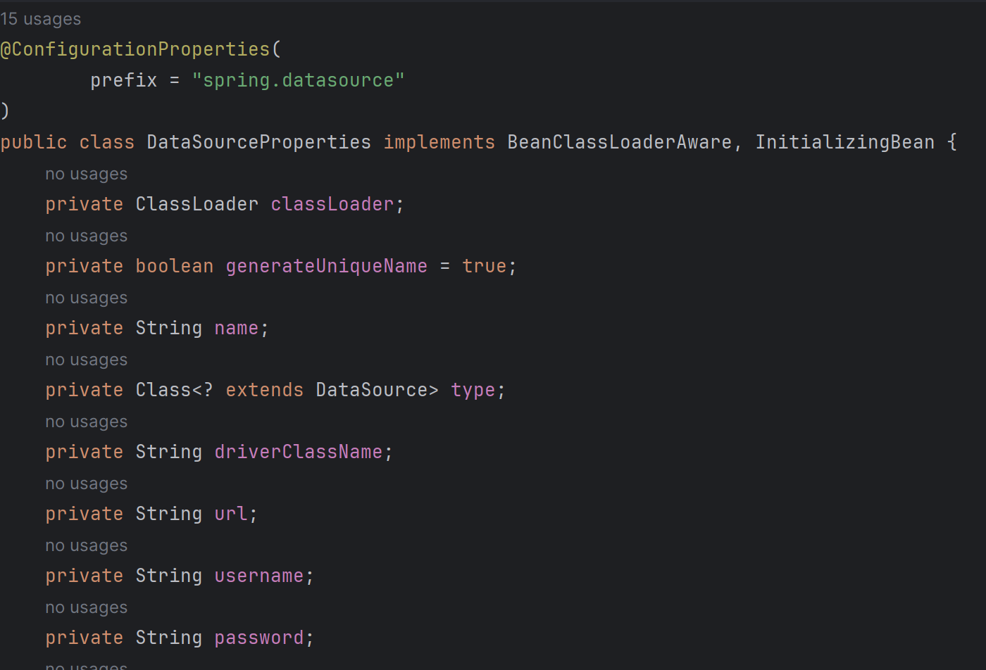Click the classLoader field name
Viewport: 986px width, 670px height.
[x=332, y=204]
